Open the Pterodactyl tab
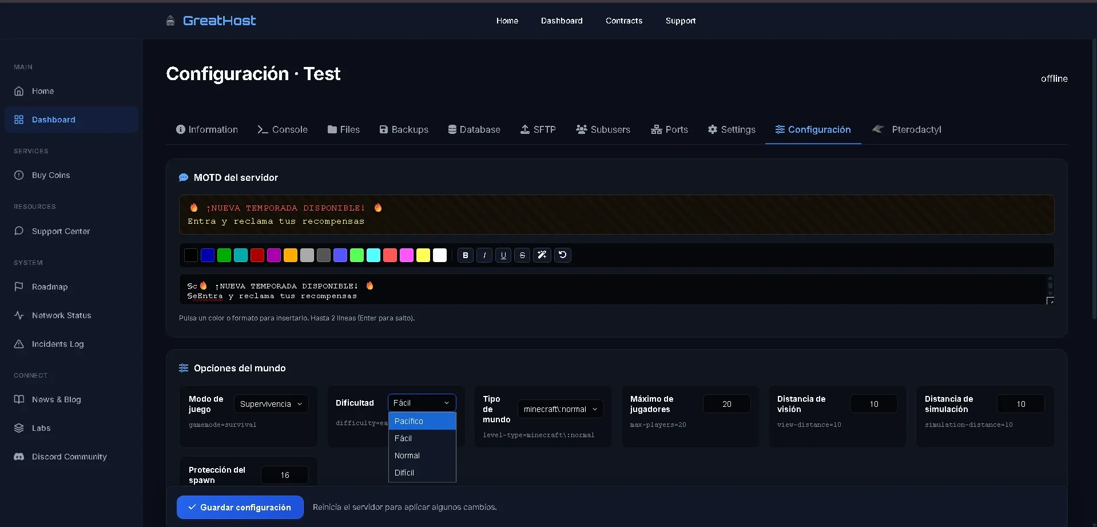 click(907, 129)
